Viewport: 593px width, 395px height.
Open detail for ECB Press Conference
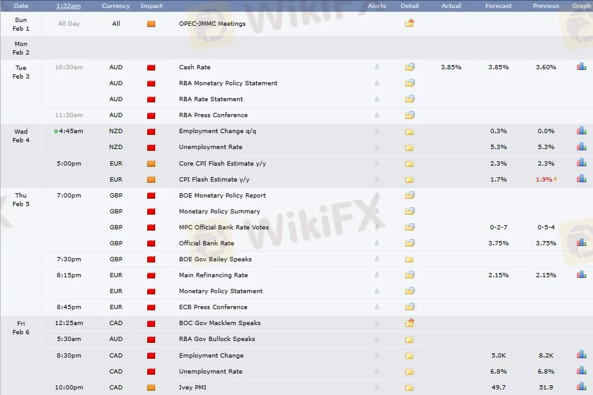[x=410, y=307]
